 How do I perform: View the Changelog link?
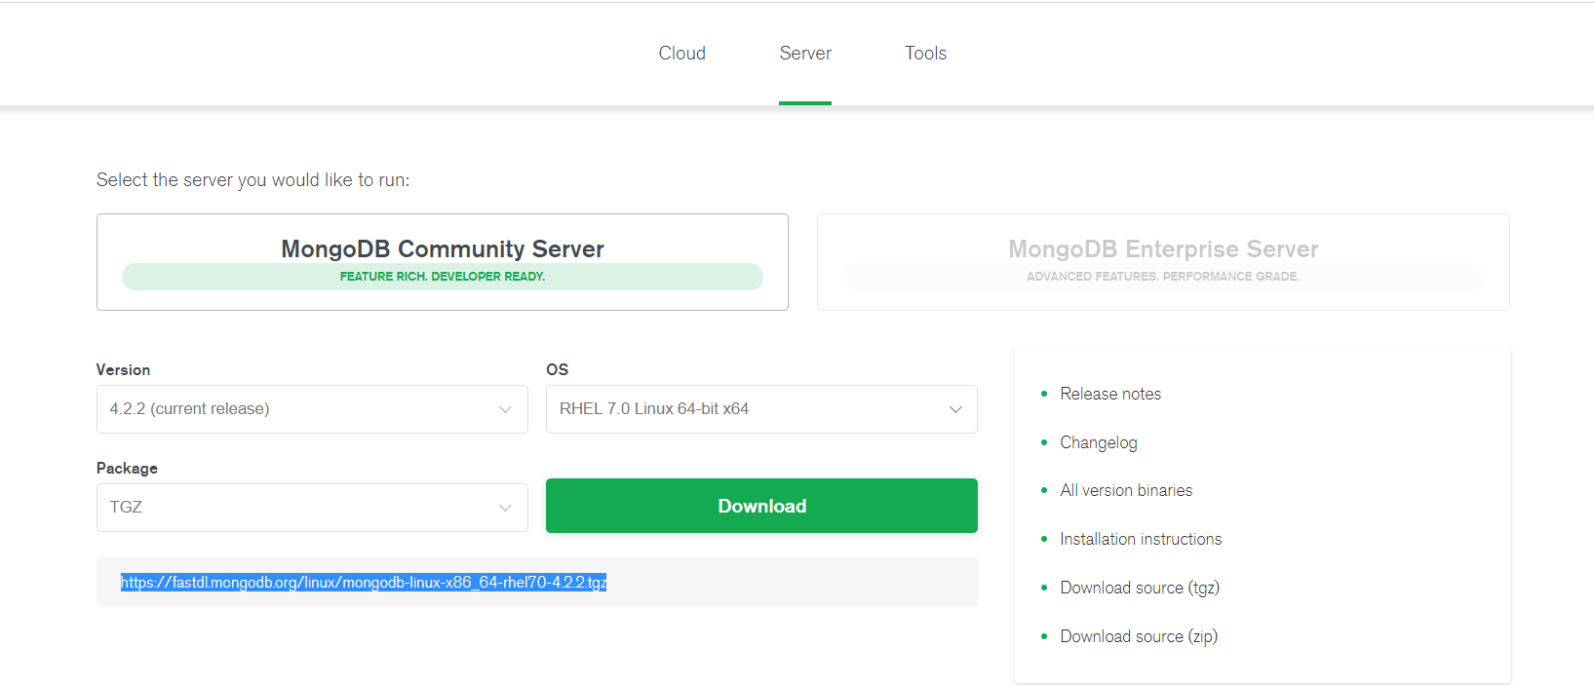click(1099, 442)
